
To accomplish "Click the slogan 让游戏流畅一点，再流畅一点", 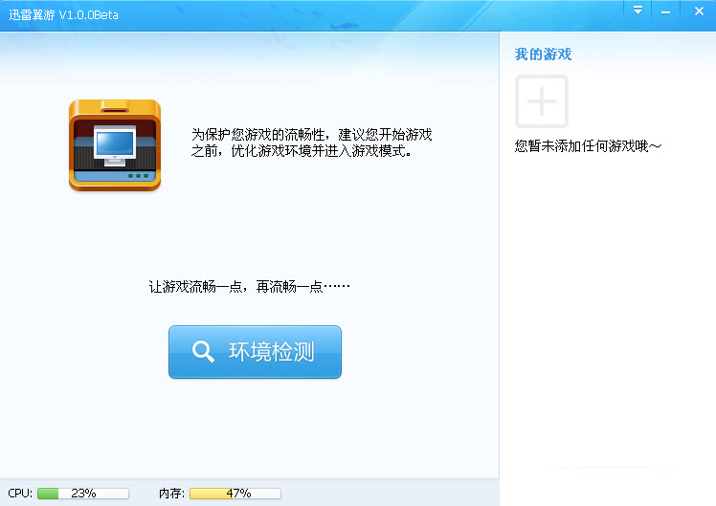I will pyautogui.click(x=249, y=287).
